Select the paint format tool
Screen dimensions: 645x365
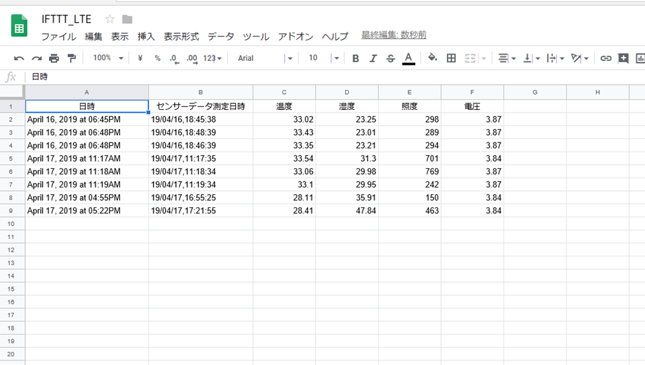pyautogui.click(x=72, y=58)
